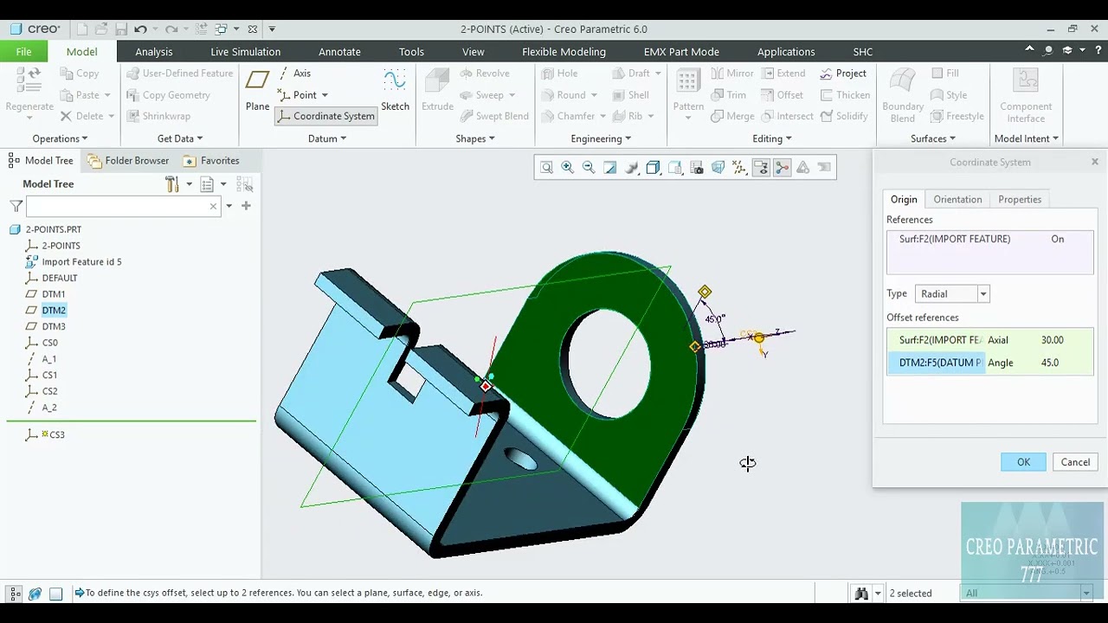Select A_2 axis in model tree
This screenshot has width=1108, height=623.
point(49,408)
